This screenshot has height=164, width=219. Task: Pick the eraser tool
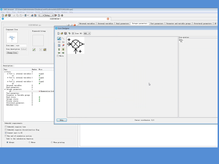coord(63,46)
